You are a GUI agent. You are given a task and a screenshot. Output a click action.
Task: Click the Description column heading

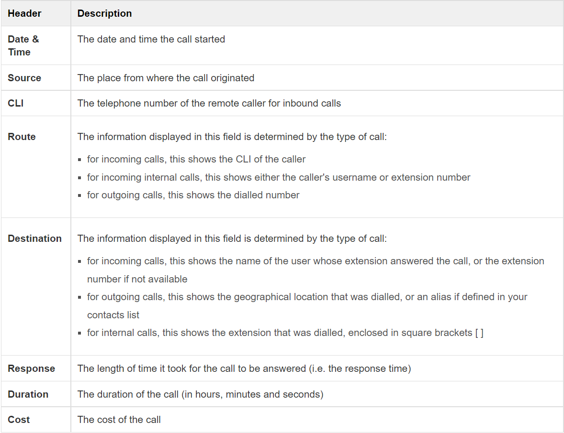tap(104, 13)
